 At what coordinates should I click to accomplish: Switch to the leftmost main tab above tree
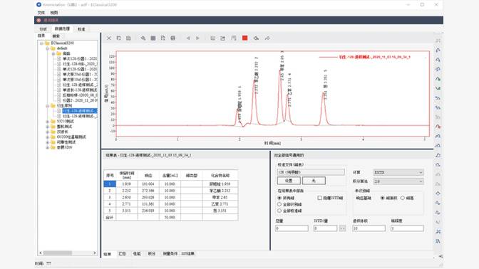coord(43,29)
